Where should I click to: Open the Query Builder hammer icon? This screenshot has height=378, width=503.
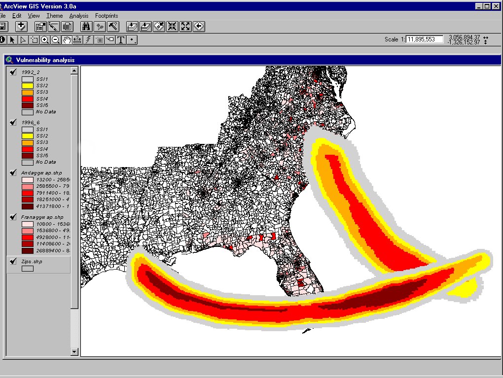coord(112,27)
